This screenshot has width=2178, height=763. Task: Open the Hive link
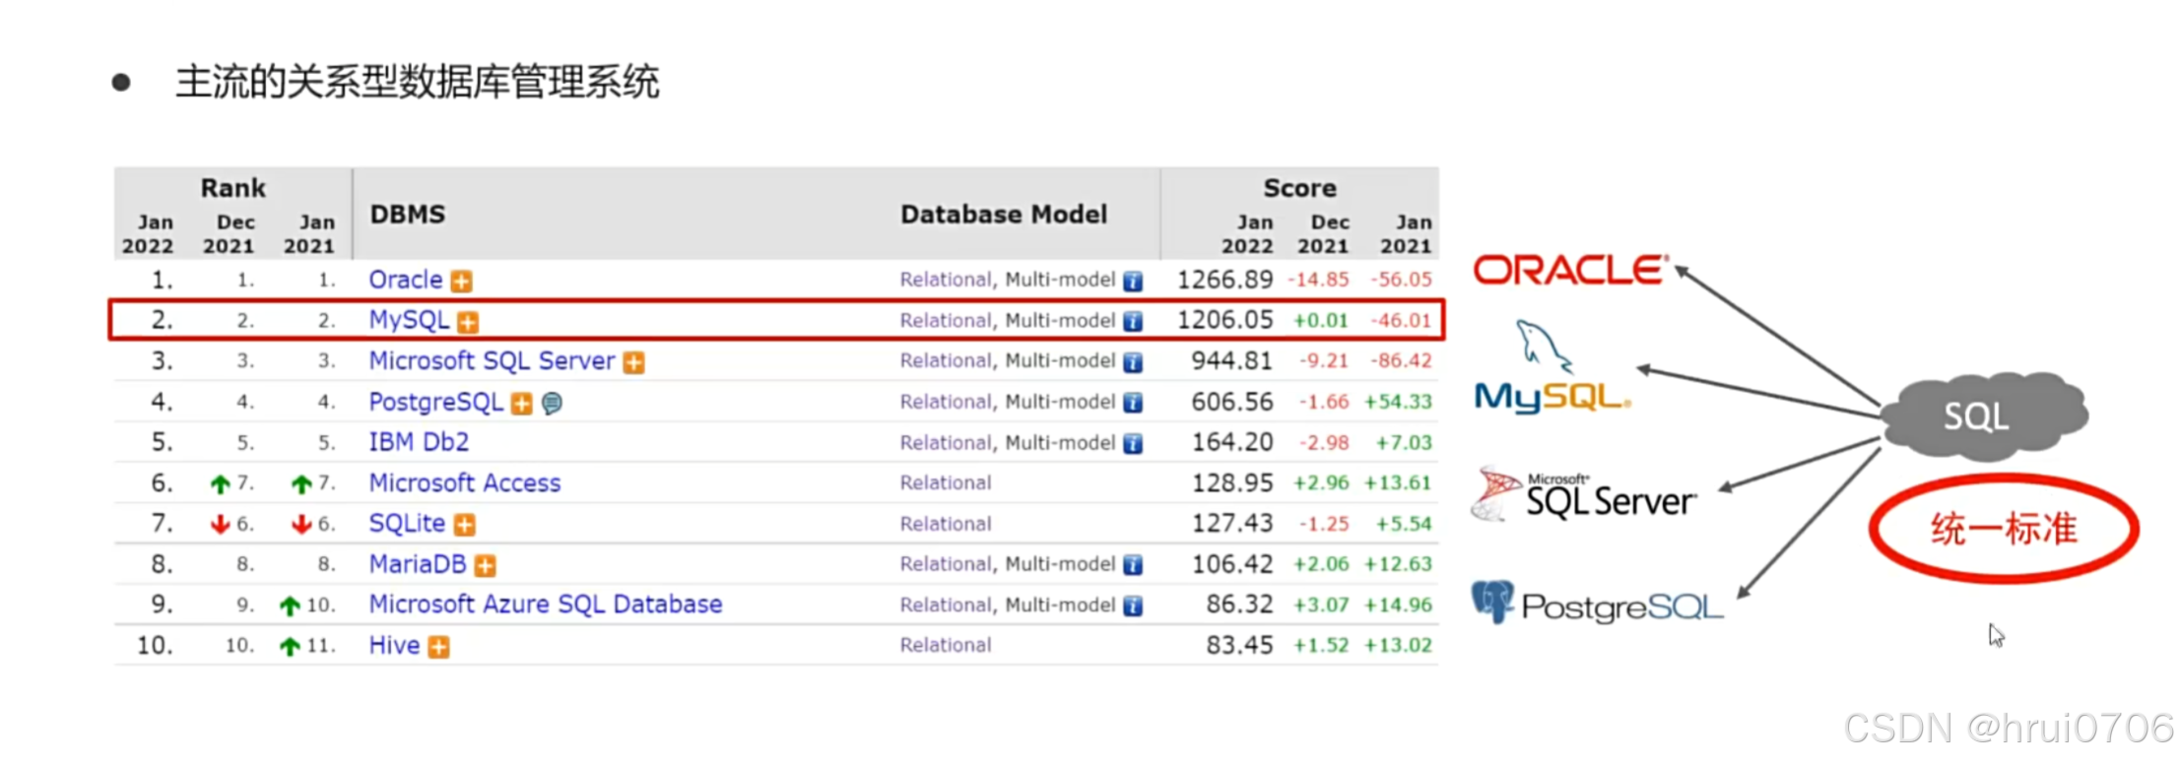394,645
